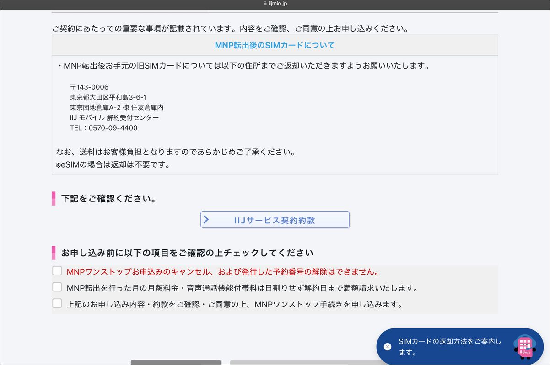Click IIJ モバイル 解約受付センター text
550x365 pixels.
coord(114,117)
